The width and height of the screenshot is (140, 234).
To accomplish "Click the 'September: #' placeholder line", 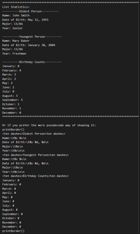I will tap(12, 214).
